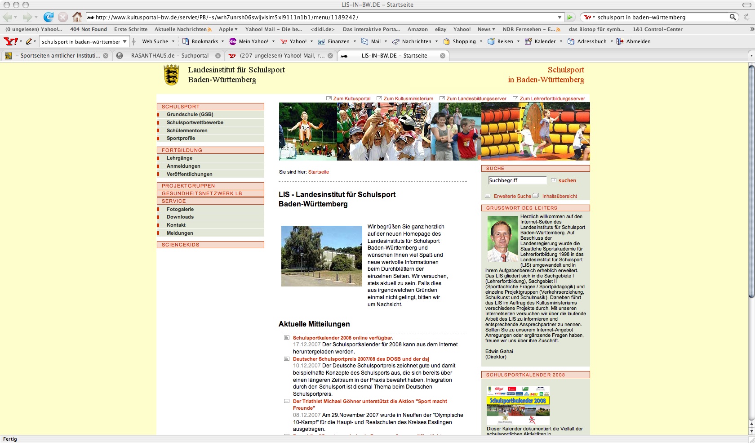Click the Suchbegriff search input field
The width and height of the screenshot is (755, 443).
[517, 180]
